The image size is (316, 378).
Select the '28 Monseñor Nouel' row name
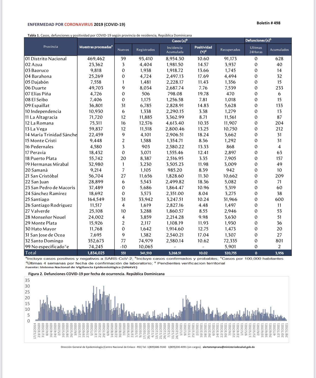click(x=45, y=217)
